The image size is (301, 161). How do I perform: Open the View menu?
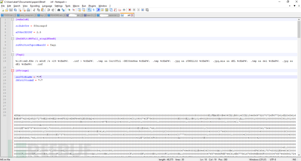pyautogui.click(x=25, y=6)
